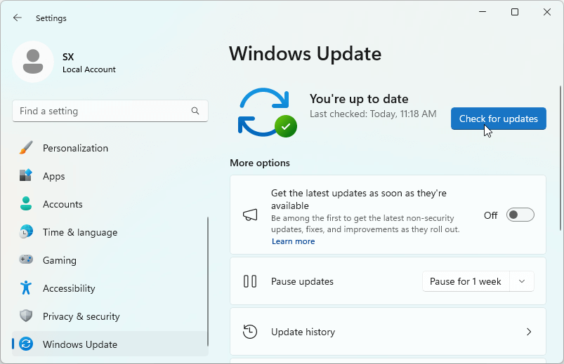Viewport: 564px width, 364px height.
Task: Click the large update status sync icon
Action: coord(267,112)
